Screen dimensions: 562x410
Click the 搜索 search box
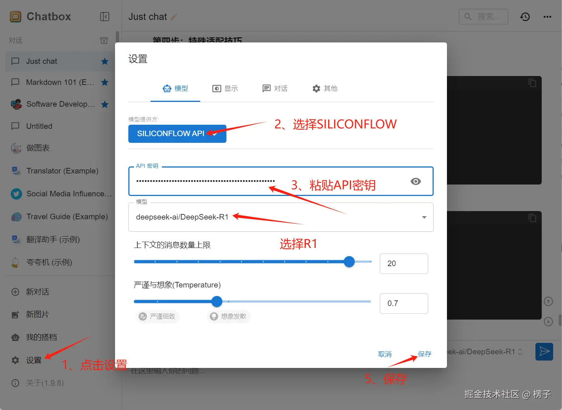pyautogui.click(x=483, y=17)
